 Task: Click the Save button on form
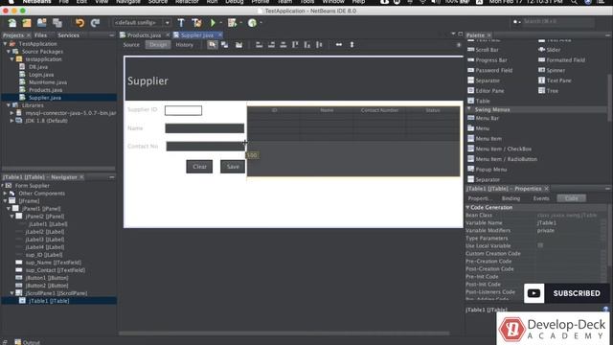(233, 167)
